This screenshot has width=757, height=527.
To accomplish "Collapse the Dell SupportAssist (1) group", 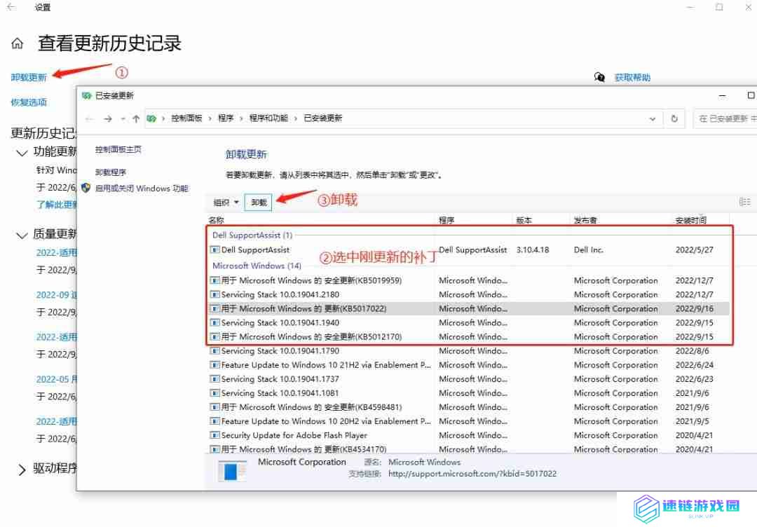I will 252,235.
